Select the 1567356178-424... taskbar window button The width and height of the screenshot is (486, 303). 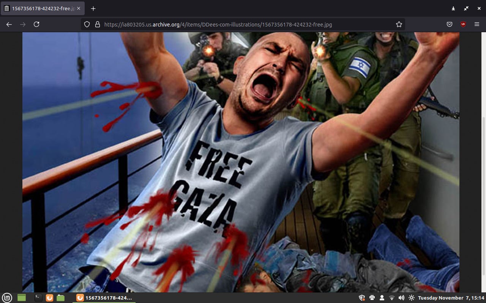(104, 298)
